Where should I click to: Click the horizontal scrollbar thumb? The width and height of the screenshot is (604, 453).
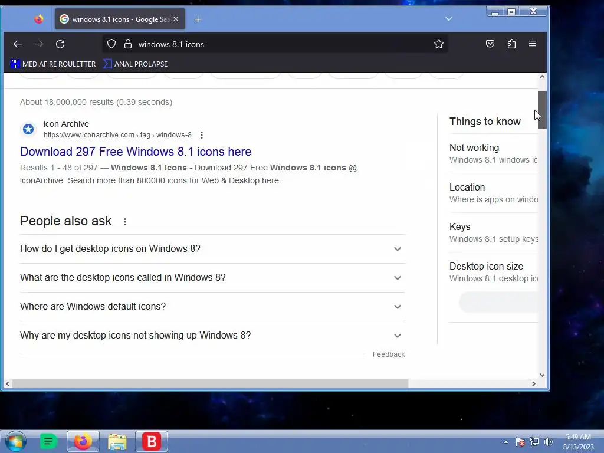[211, 383]
